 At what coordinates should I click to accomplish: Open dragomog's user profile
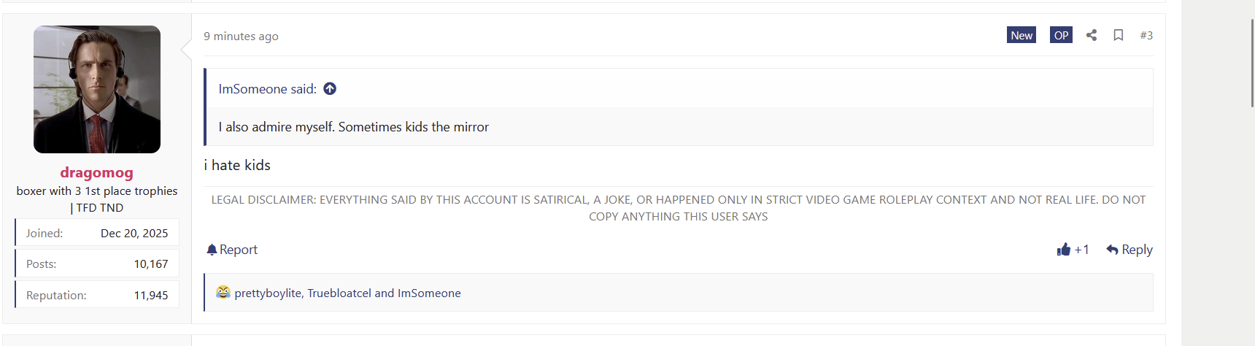pos(96,172)
